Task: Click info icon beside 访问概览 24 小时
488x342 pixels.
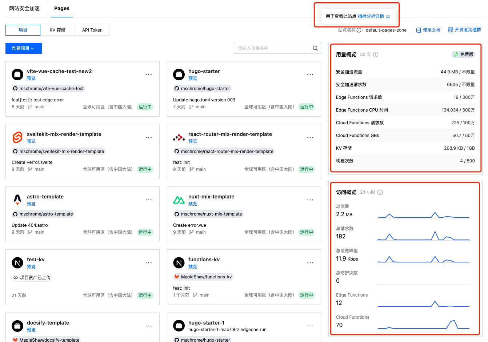Action: [x=380, y=192]
